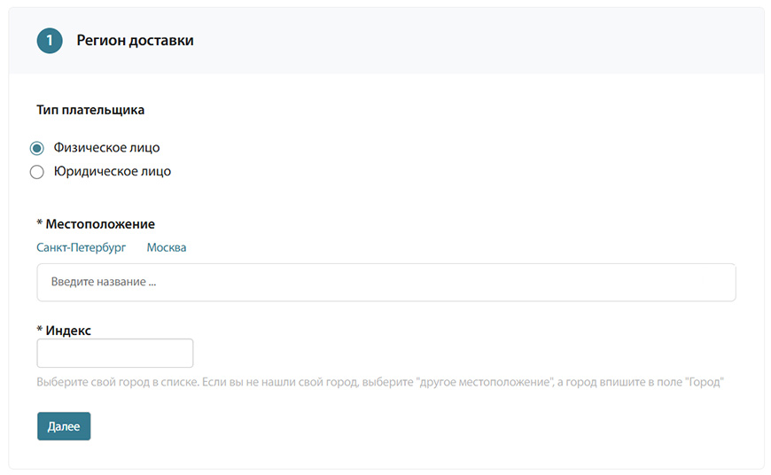The image size is (771, 475).
Task: Click the Далее button
Action: (64, 426)
